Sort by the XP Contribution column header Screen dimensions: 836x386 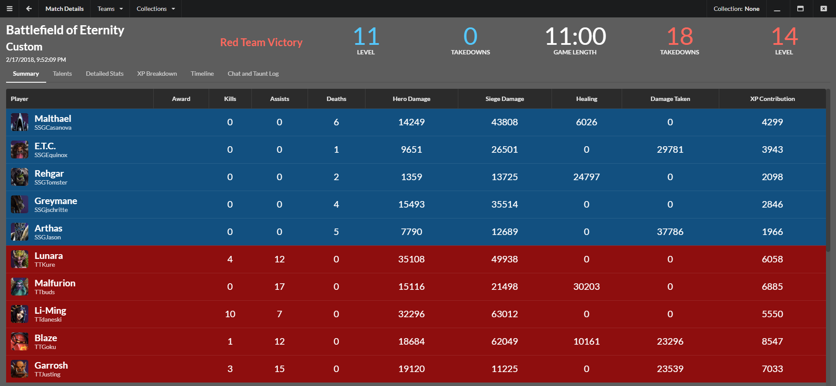click(x=772, y=99)
